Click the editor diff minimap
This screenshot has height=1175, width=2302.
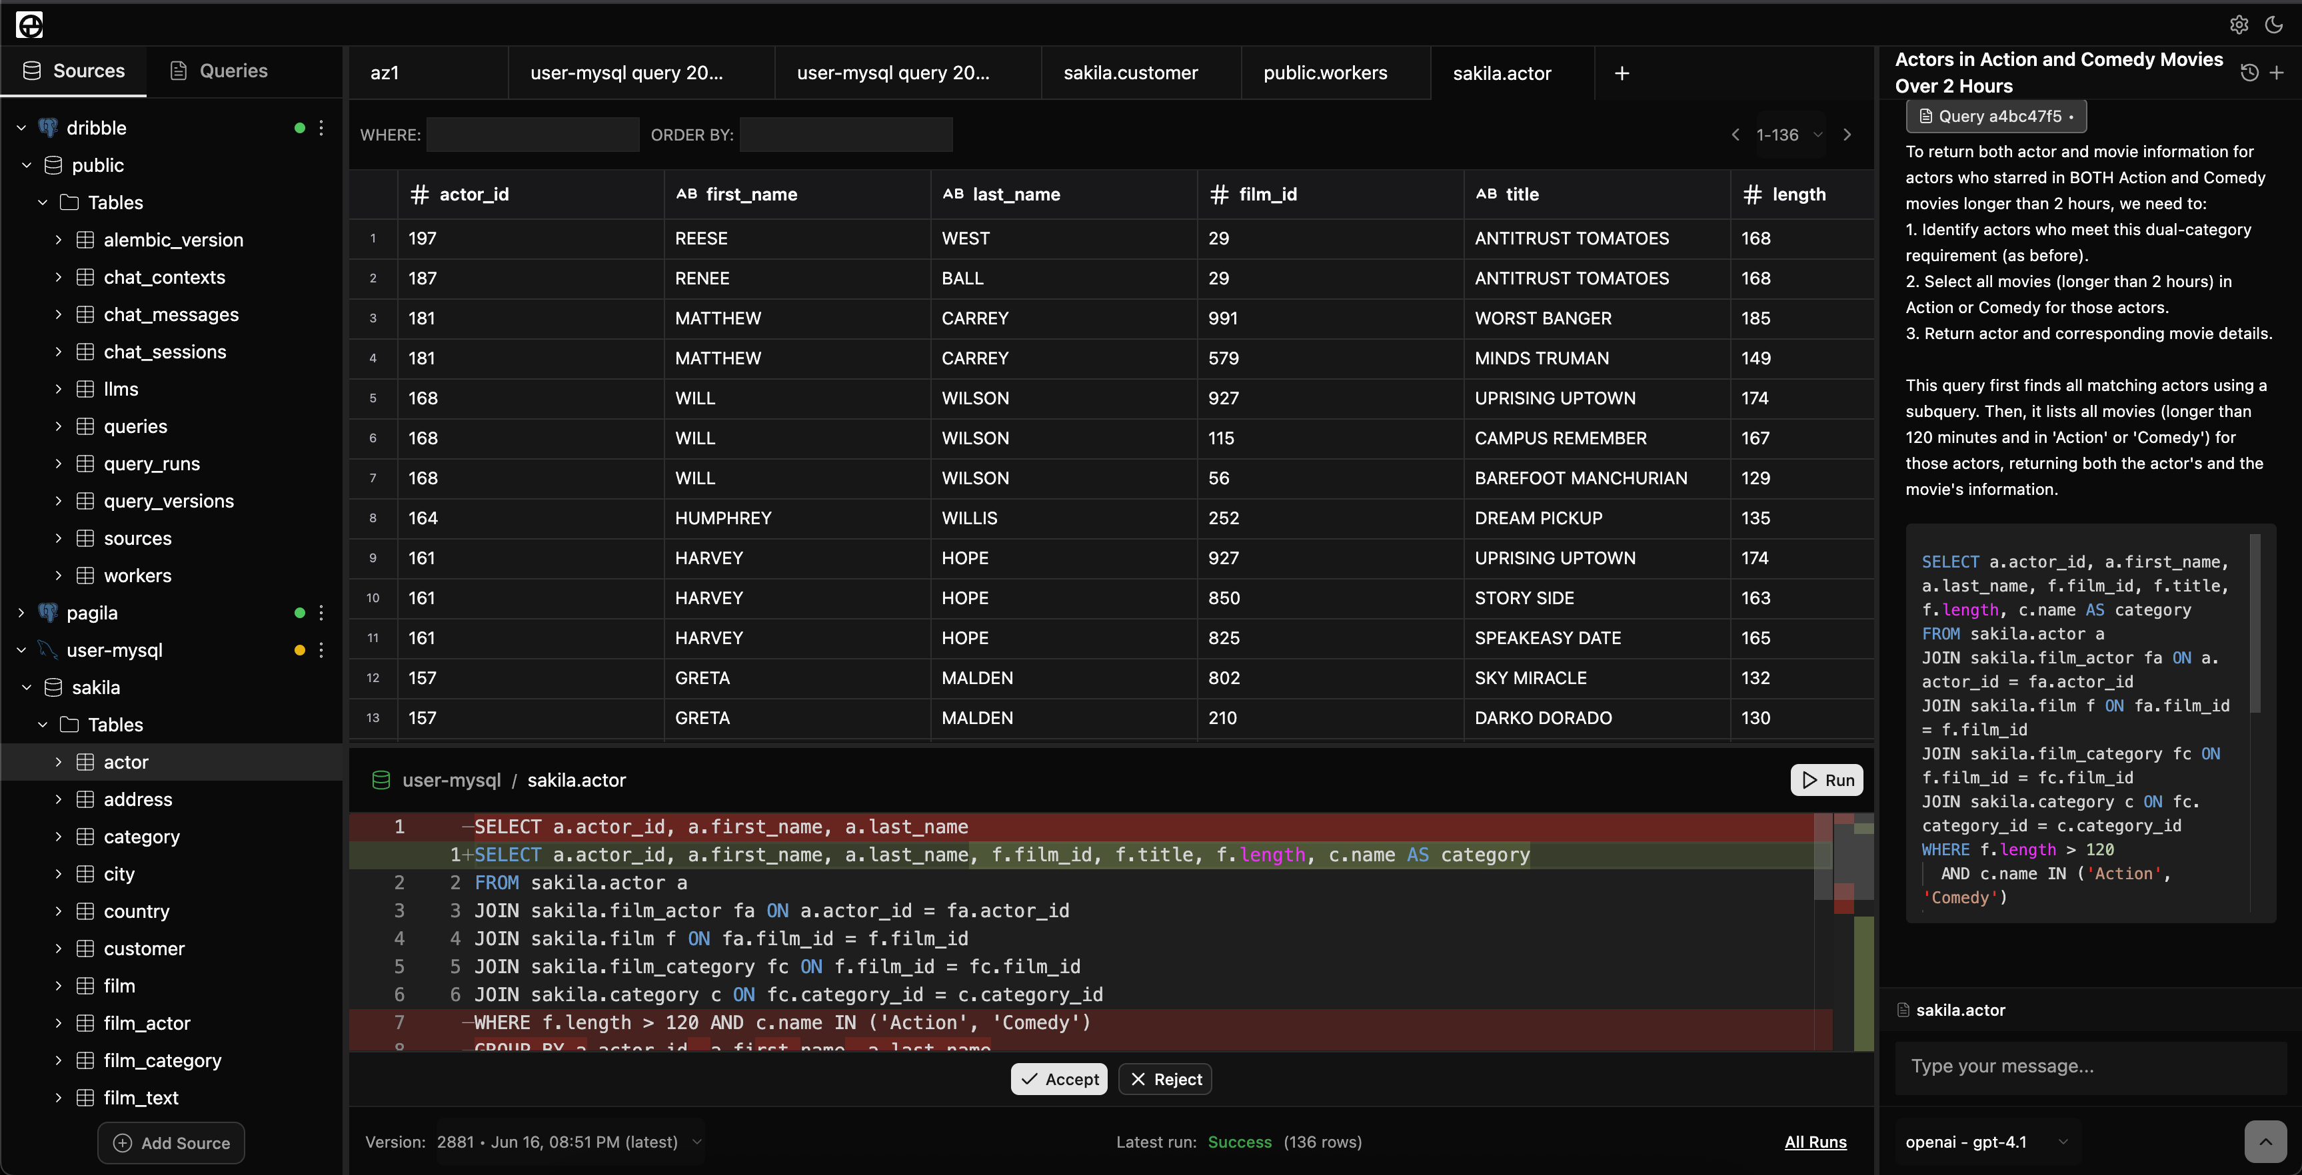1853,932
